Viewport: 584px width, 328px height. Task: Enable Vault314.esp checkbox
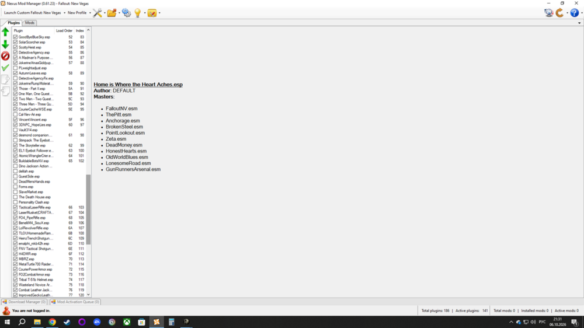15,130
